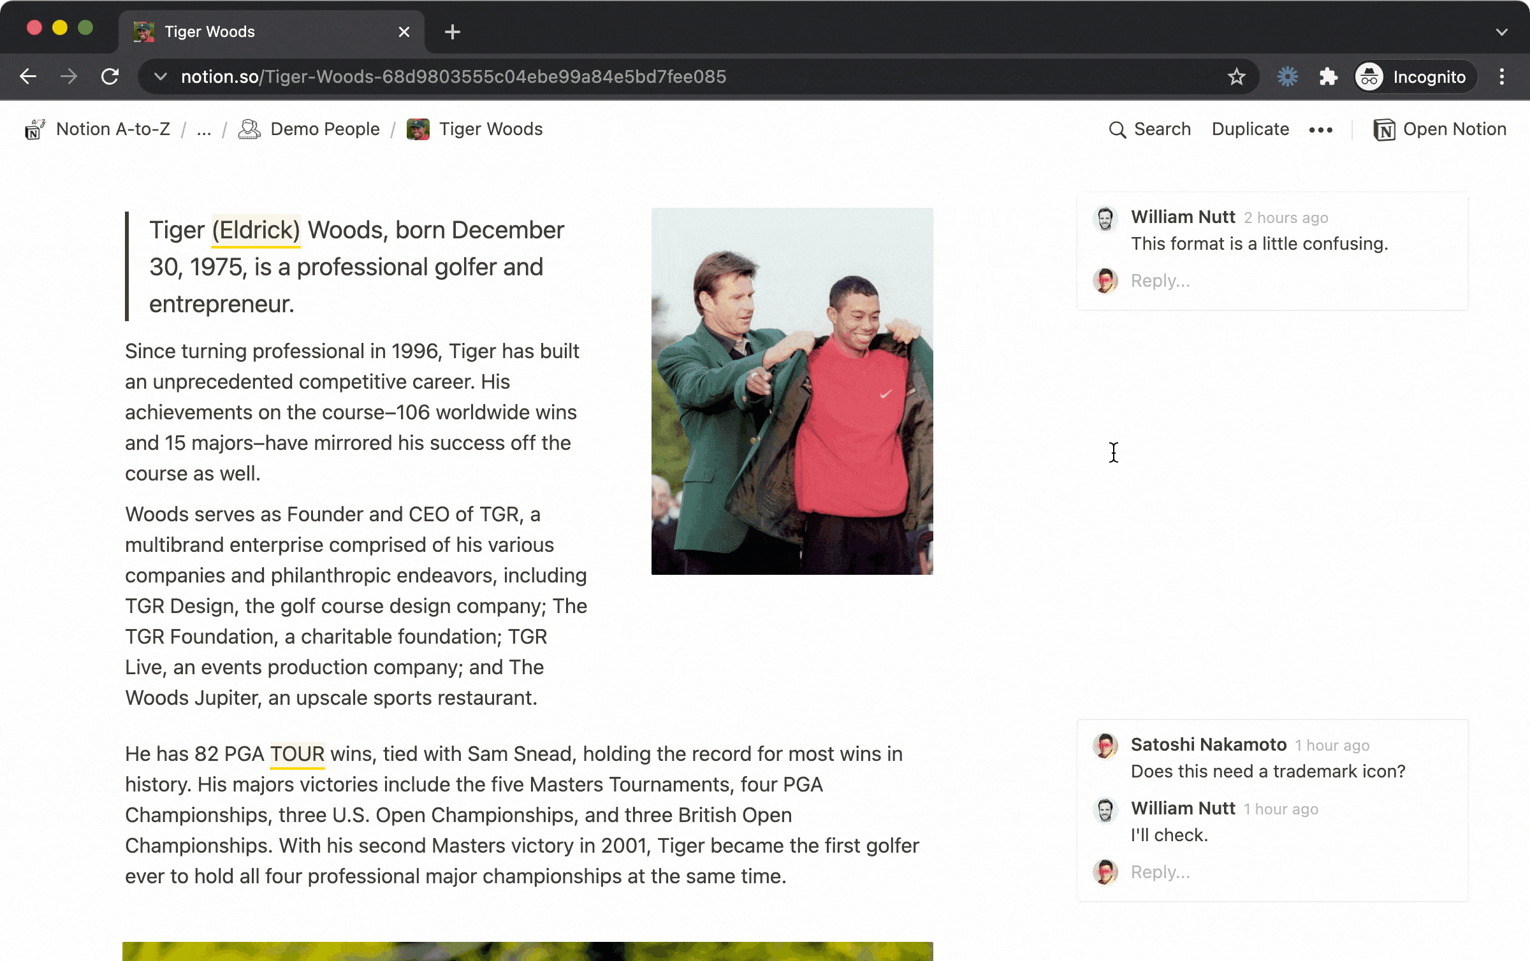Viewport: 1530px width, 961px height.
Task: Open the highlighted TOUR link
Action: [x=297, y=754]
